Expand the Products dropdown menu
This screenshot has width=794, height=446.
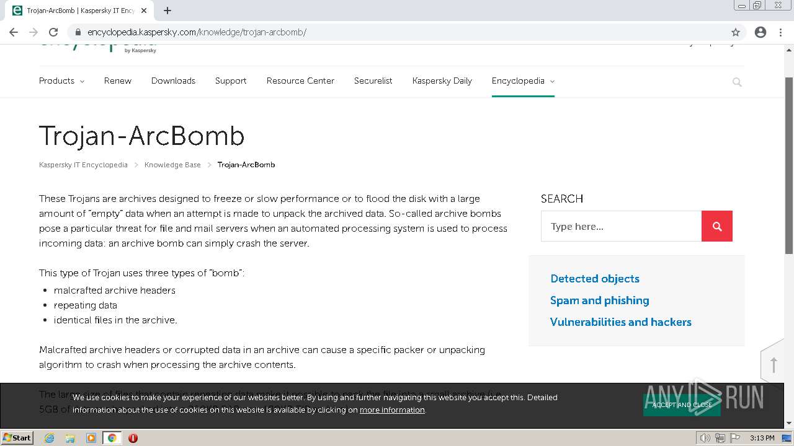[x=61, y=81]
